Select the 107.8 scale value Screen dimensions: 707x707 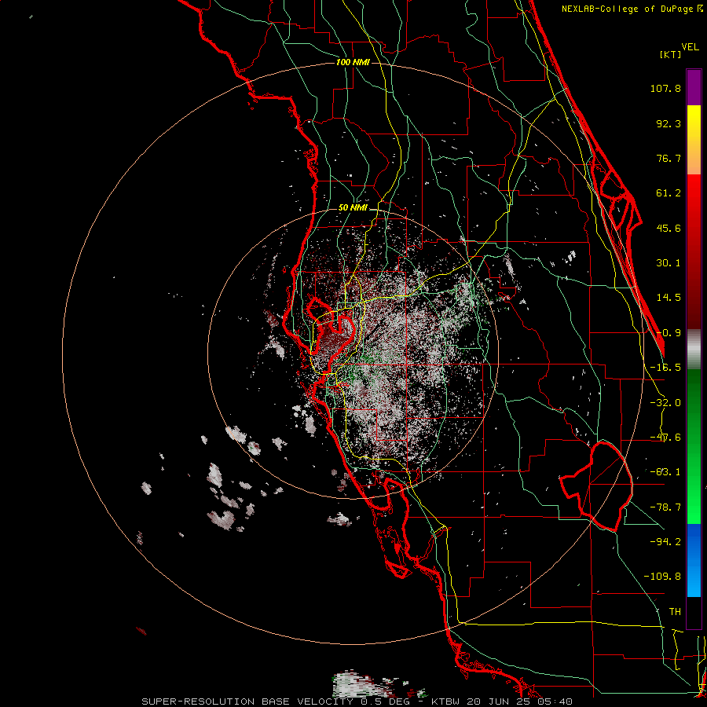coord(665,88)
